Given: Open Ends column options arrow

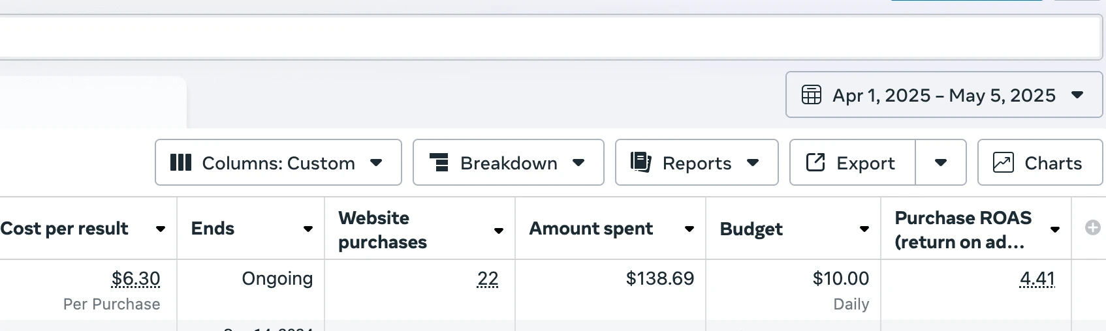Looking at the screenshot, I should [x=308, y=229].
